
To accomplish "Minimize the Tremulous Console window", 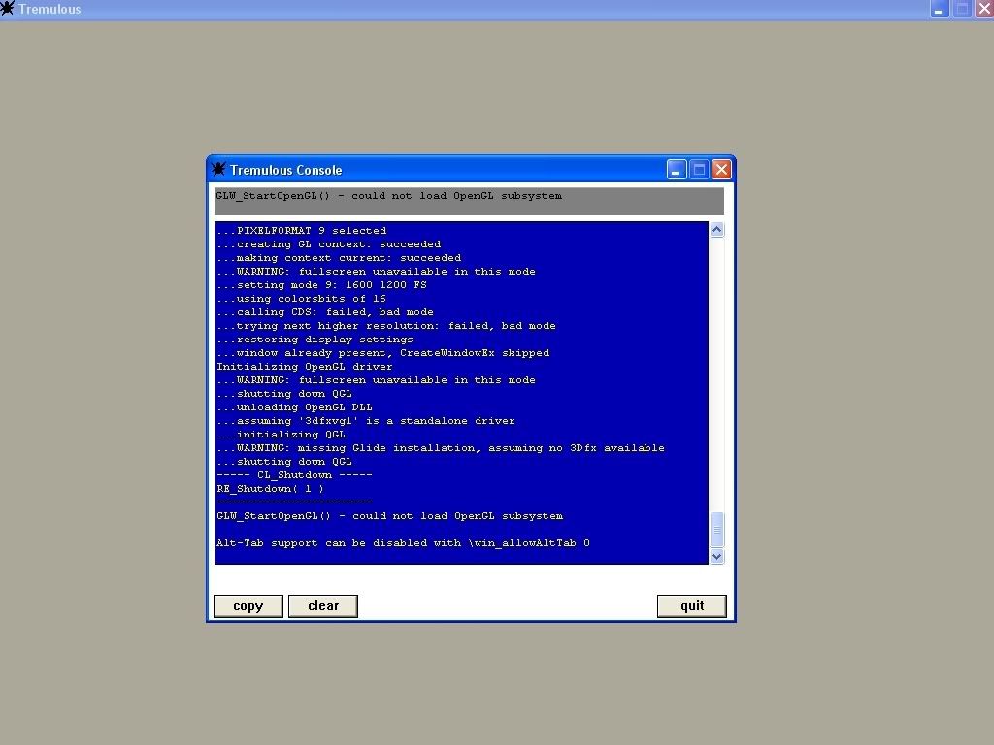I will pos(677,169).
